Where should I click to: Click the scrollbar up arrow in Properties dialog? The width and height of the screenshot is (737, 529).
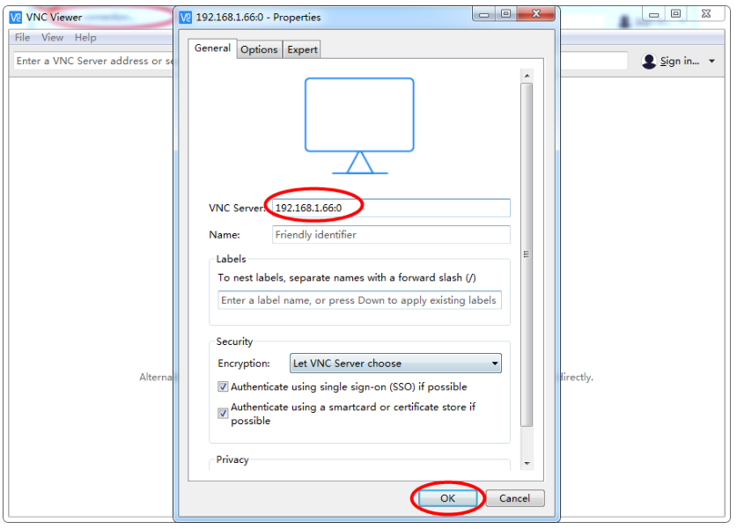pyautogui.click(x=527, y=76)
